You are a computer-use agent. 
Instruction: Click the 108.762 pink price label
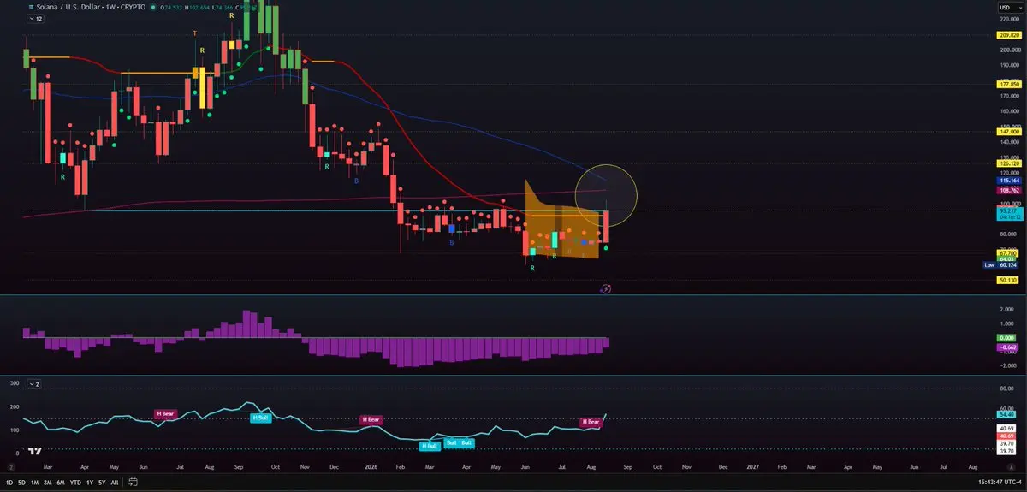pyautogui.click(x=1008, y=191)
